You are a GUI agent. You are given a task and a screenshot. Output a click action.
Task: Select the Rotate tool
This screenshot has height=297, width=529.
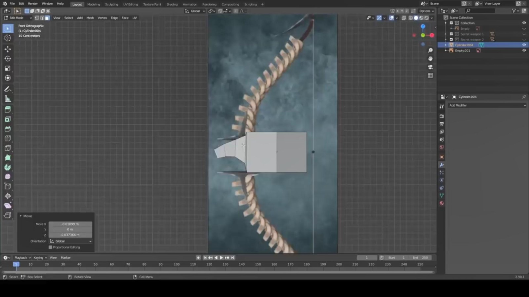coord(8,59)
